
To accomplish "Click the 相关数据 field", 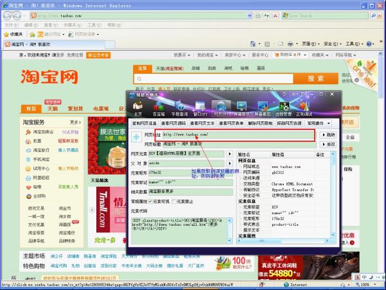I will click(191, 192).
